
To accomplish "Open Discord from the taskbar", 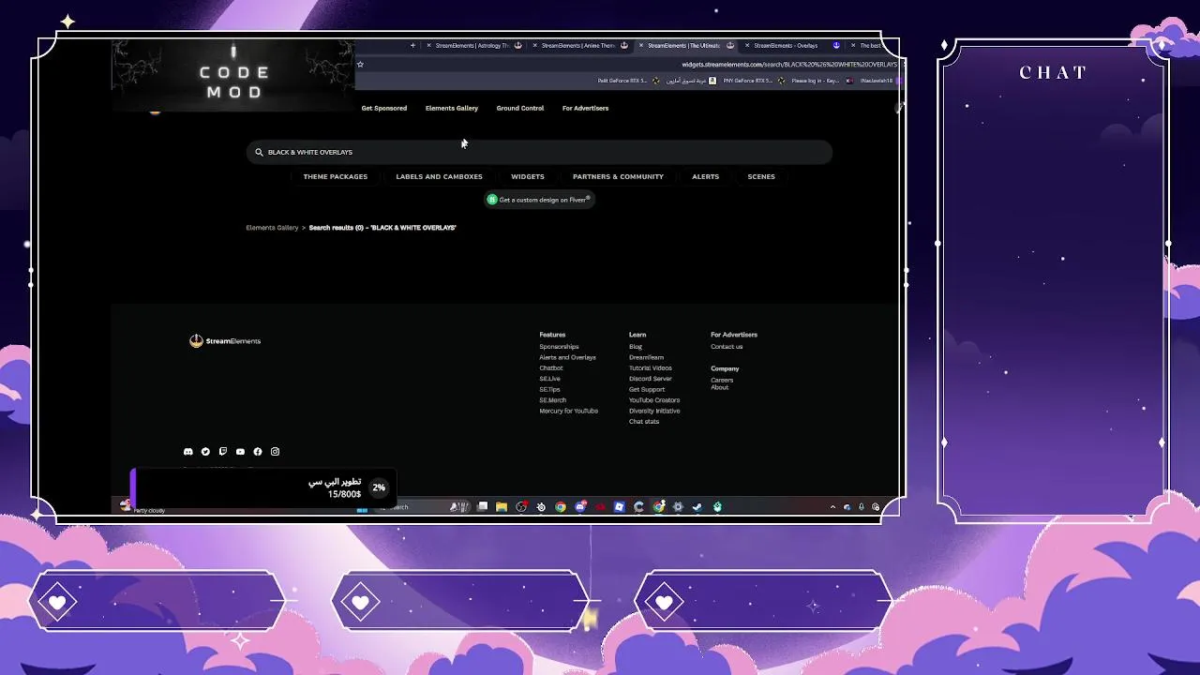I will click(x=580, y=506).
